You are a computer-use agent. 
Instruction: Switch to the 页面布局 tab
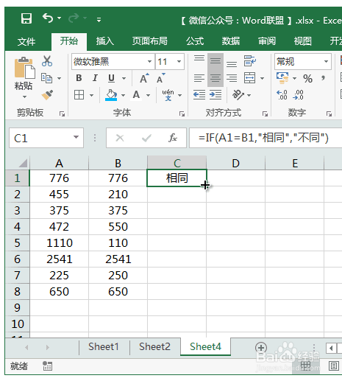[x=150, y=41]
